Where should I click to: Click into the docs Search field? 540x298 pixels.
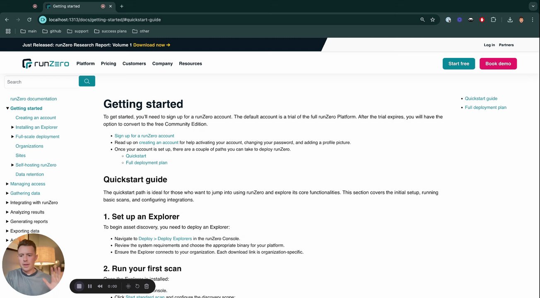click(41, 82)
